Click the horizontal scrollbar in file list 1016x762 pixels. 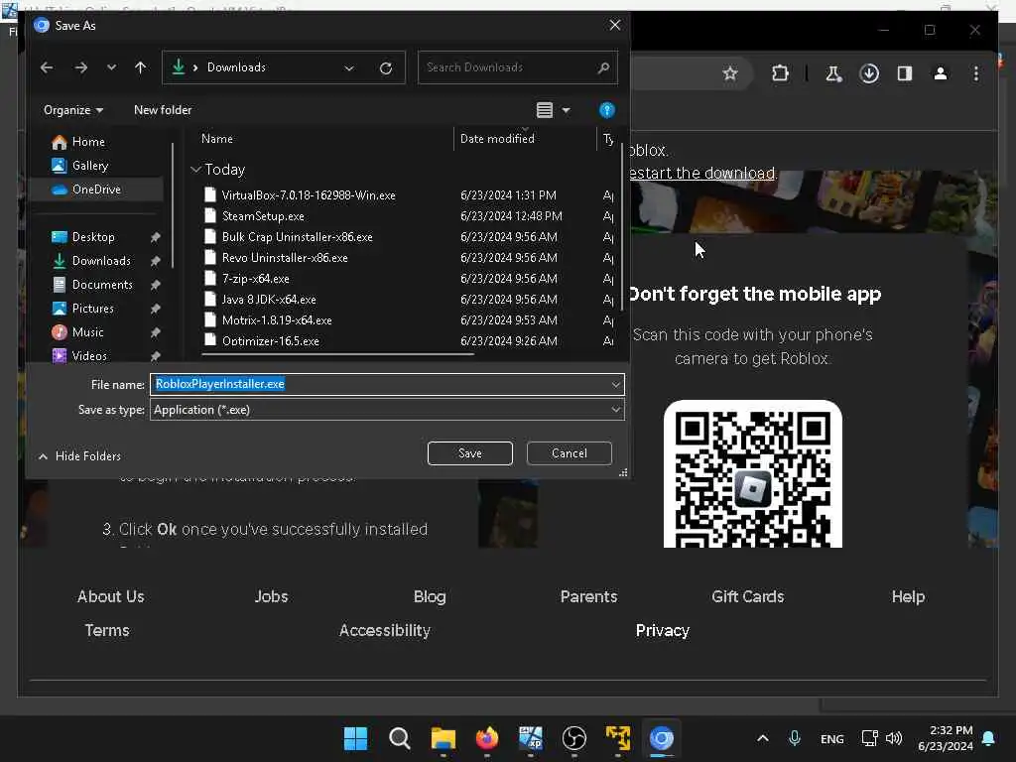[337, 354]
